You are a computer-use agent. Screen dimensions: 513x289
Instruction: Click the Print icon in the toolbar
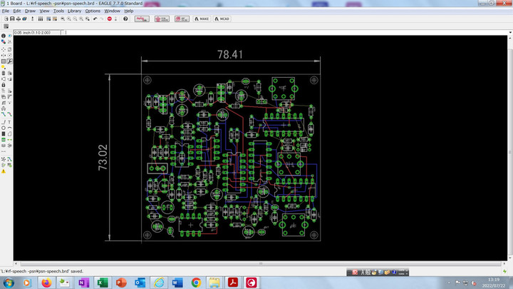coord(19,19)
